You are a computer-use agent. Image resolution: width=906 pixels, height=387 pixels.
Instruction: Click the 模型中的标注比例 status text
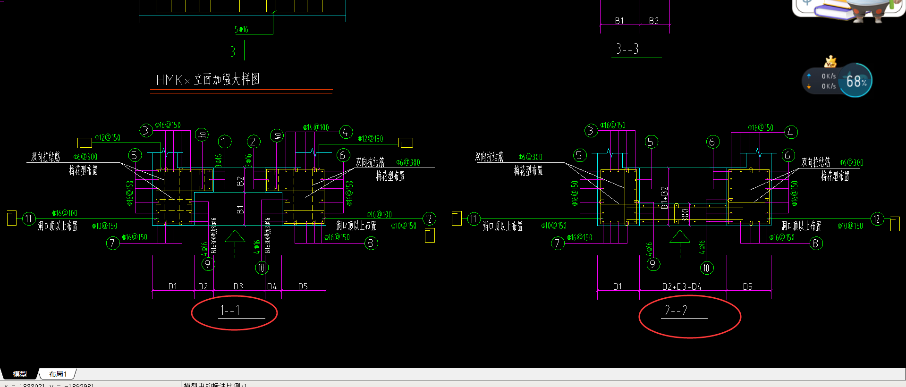pyautogui.click(x=215, y=385)
